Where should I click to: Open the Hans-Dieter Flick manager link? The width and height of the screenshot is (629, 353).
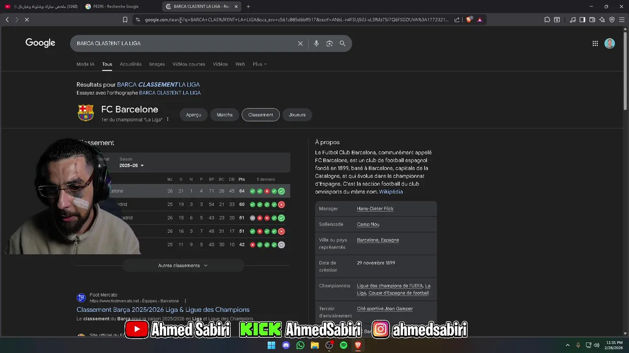click(375, 209)
